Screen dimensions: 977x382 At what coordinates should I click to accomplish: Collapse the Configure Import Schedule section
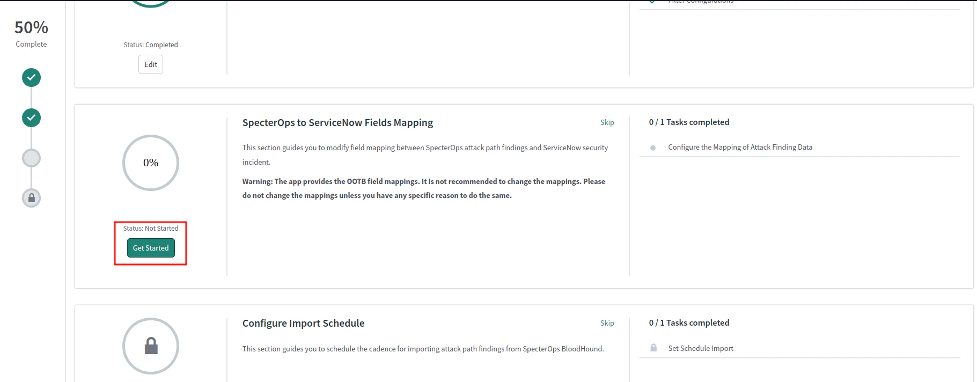tap(303, 323)
